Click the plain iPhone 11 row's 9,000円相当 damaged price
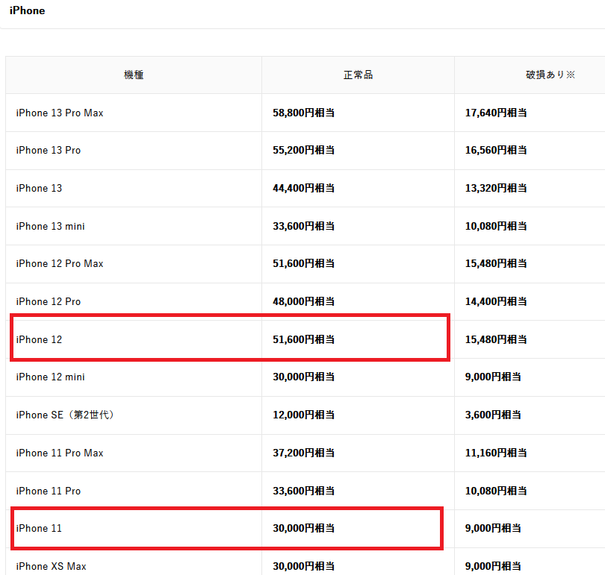 pyautogui.click(x=493, y=529)
